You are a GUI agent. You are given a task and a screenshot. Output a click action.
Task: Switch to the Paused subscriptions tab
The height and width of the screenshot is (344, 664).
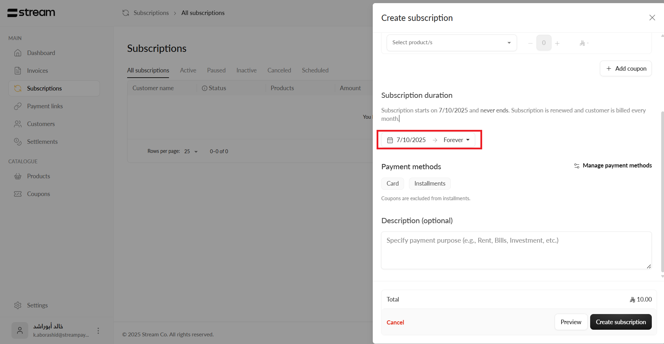pyautogui.click(x=216, y=70)
